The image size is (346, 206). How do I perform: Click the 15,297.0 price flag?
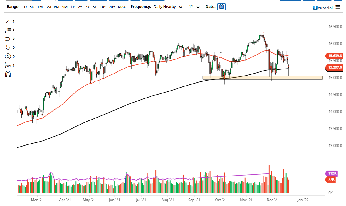335,67
